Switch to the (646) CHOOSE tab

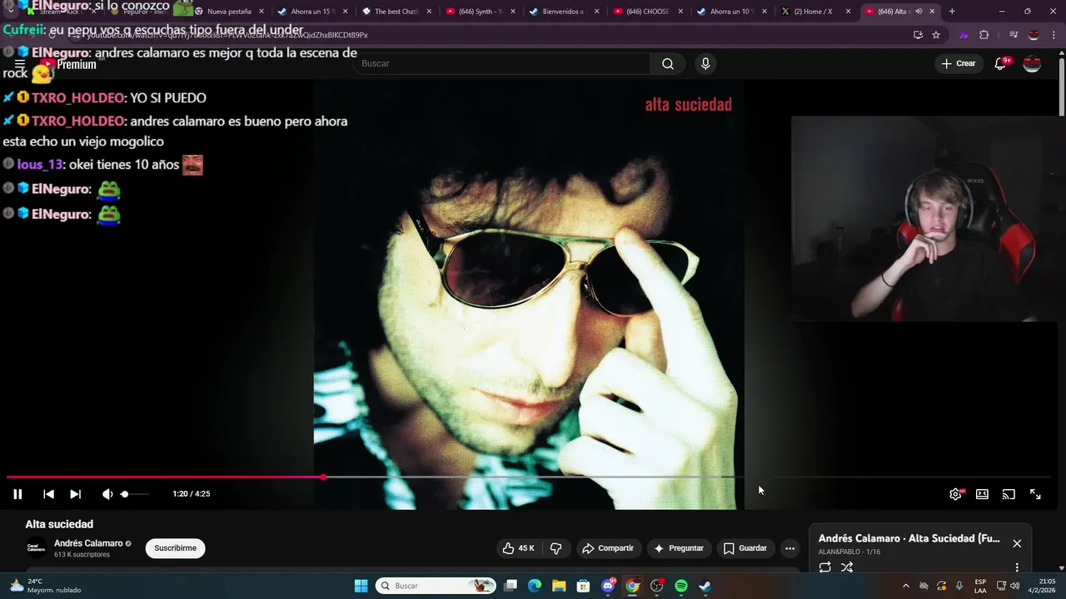click(x=648, y=12)
